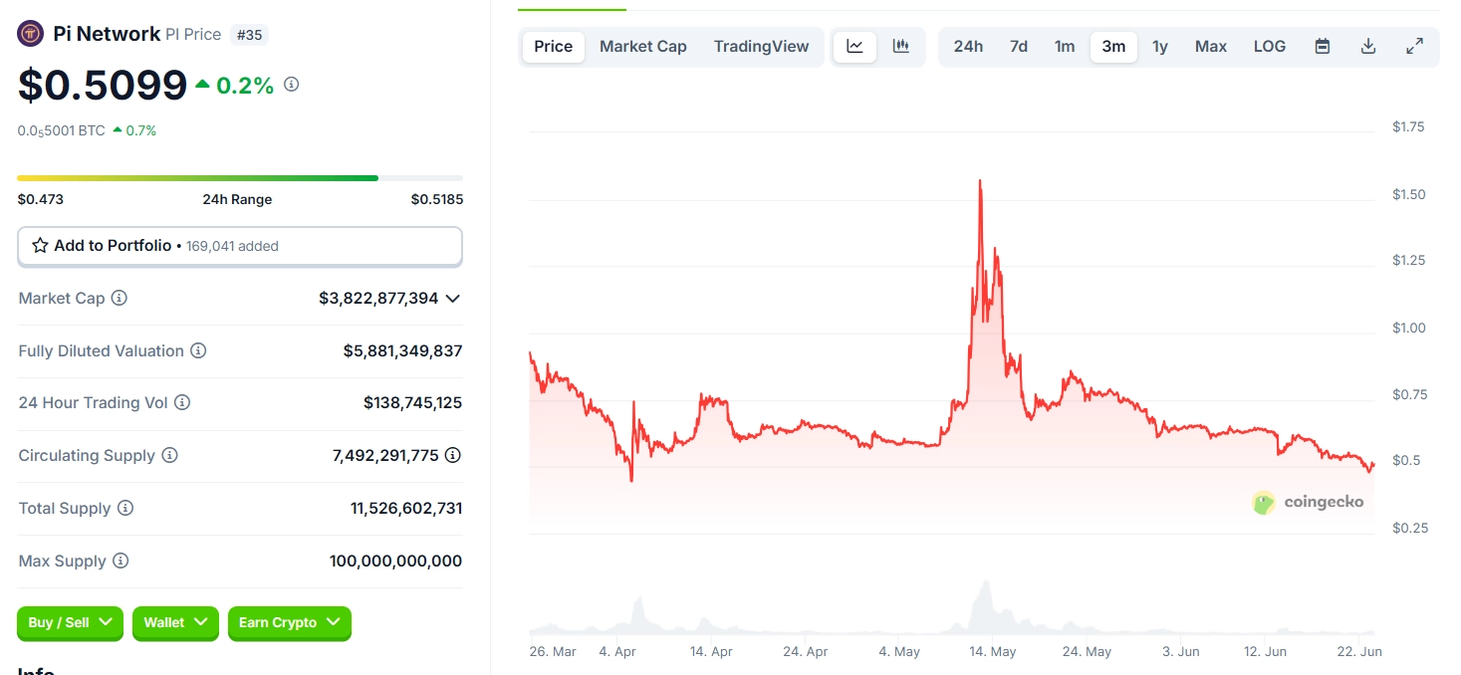The height and width of the screenshot is (675, 1461).
Task: Open the calendar date range picker
Action: (x=1323, y=46)
